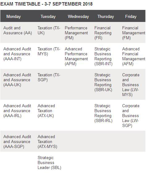
Task: Click the Wednesday column header
Action: [x=78, y=17]
